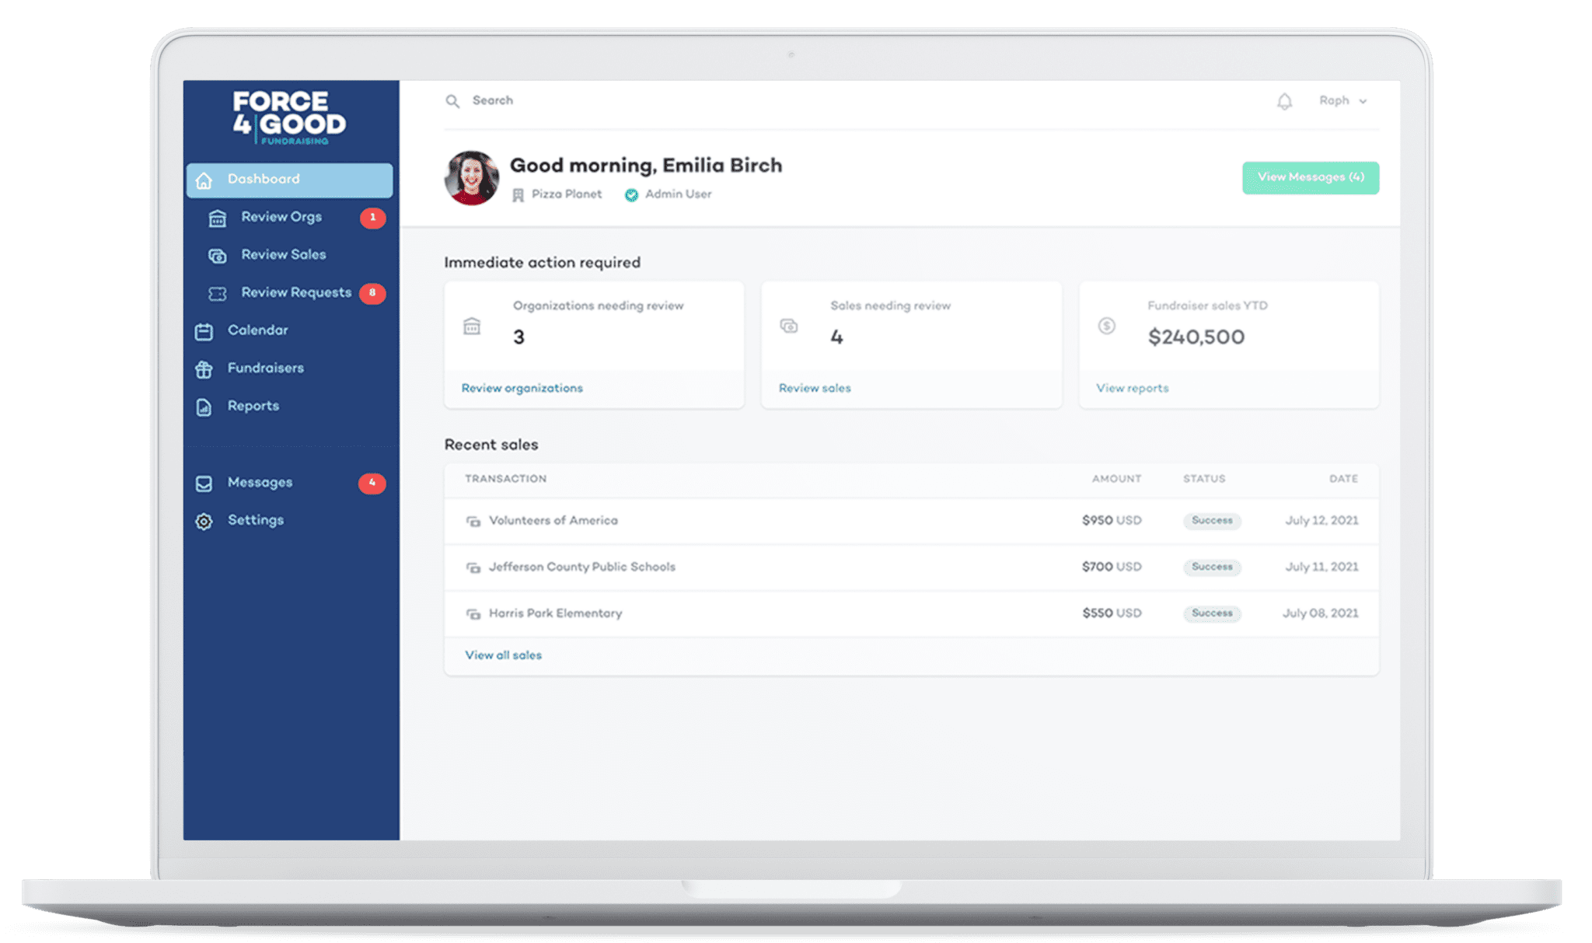Click the Messages inbox icon
1592x943 pixels.
tap(204, 484)
